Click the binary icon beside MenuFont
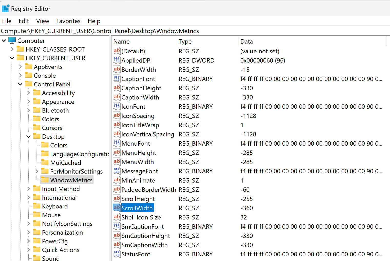Viewport: 390px width, 261px height. [117, 143]
